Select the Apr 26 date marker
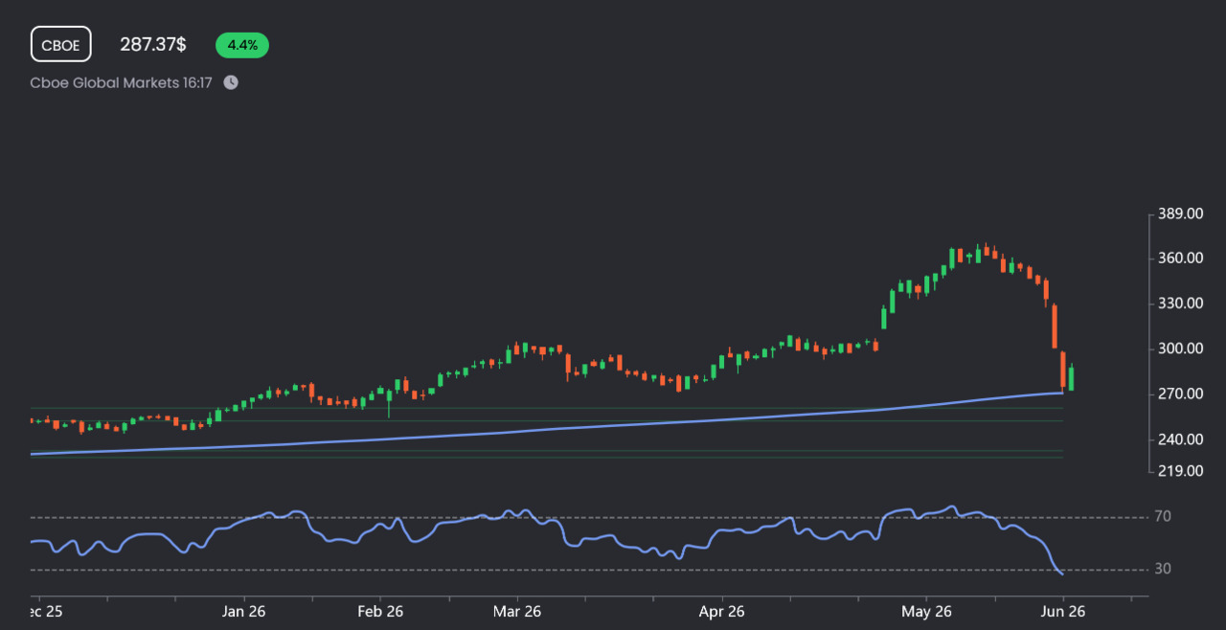 coord(722,611)
